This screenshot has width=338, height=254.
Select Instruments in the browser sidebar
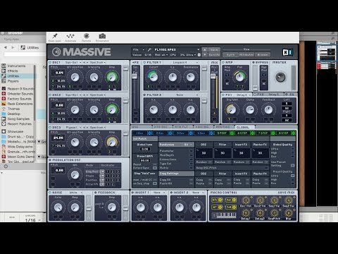pyautogui.click(x=16, y=66)
